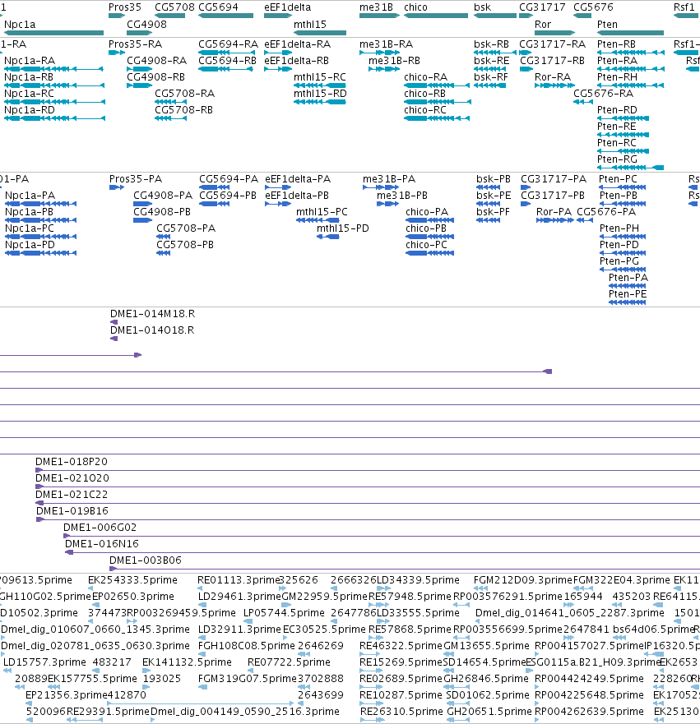Select protein CG5708-PB
The height and width of the screenshot is (724, 700).
[185, 245]
